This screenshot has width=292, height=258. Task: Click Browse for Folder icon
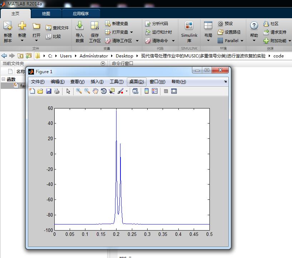[29, 56]
